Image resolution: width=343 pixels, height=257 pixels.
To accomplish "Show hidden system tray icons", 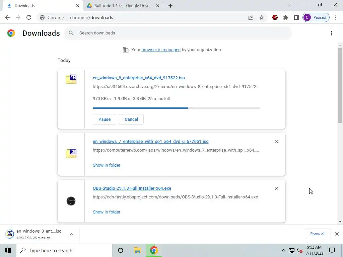I will pos(283,250).
